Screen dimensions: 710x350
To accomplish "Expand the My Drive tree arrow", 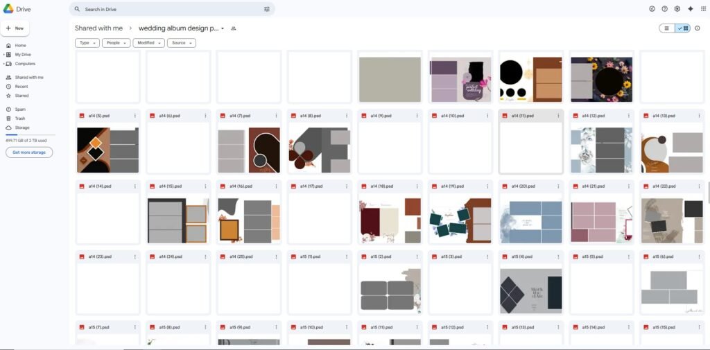I will pyautogui.click(x=3, y=54).
